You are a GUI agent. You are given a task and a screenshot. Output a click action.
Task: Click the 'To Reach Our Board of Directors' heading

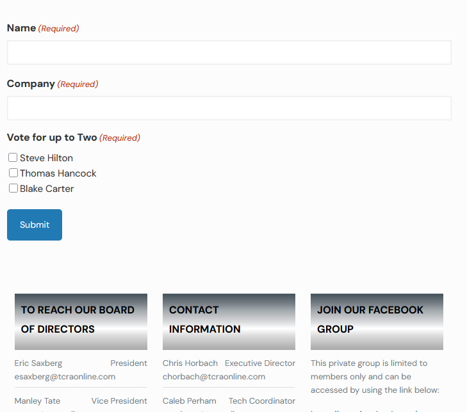[78, 319]
